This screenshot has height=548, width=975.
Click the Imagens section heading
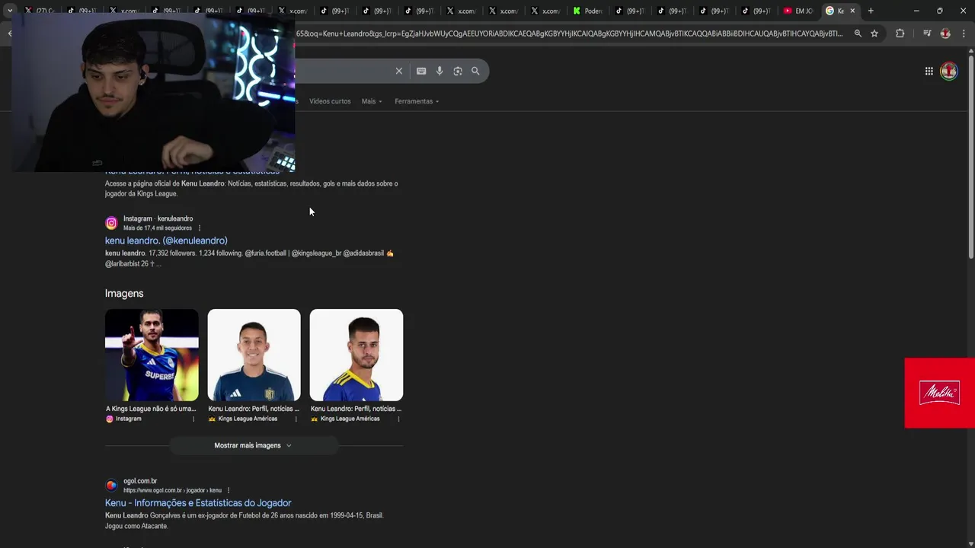click(x=124, y=293)
